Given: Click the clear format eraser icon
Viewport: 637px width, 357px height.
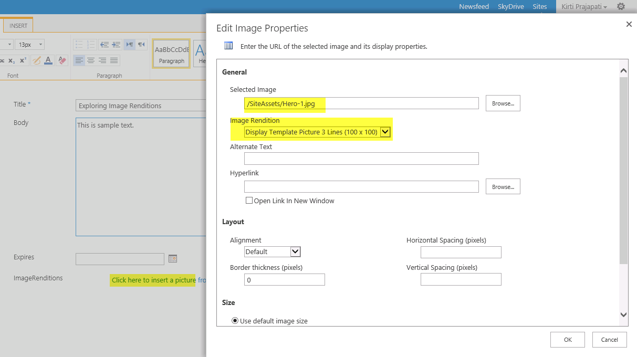Looking at the screenshot, I should [x=62, y=60].
